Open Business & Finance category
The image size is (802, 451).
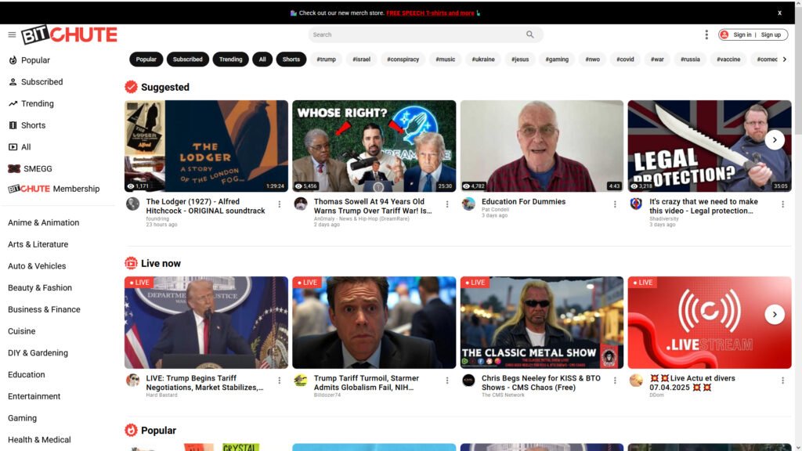(44, 310)
